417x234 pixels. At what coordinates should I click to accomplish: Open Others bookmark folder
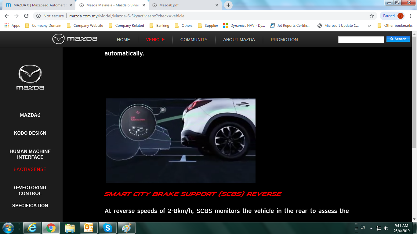point(183,26)
